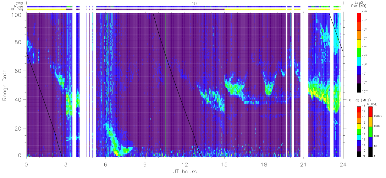Click the yellow TX Freq strip after 15 UT
The height and width of the screenshot is (178, 386).
click(x=255, y=9)
